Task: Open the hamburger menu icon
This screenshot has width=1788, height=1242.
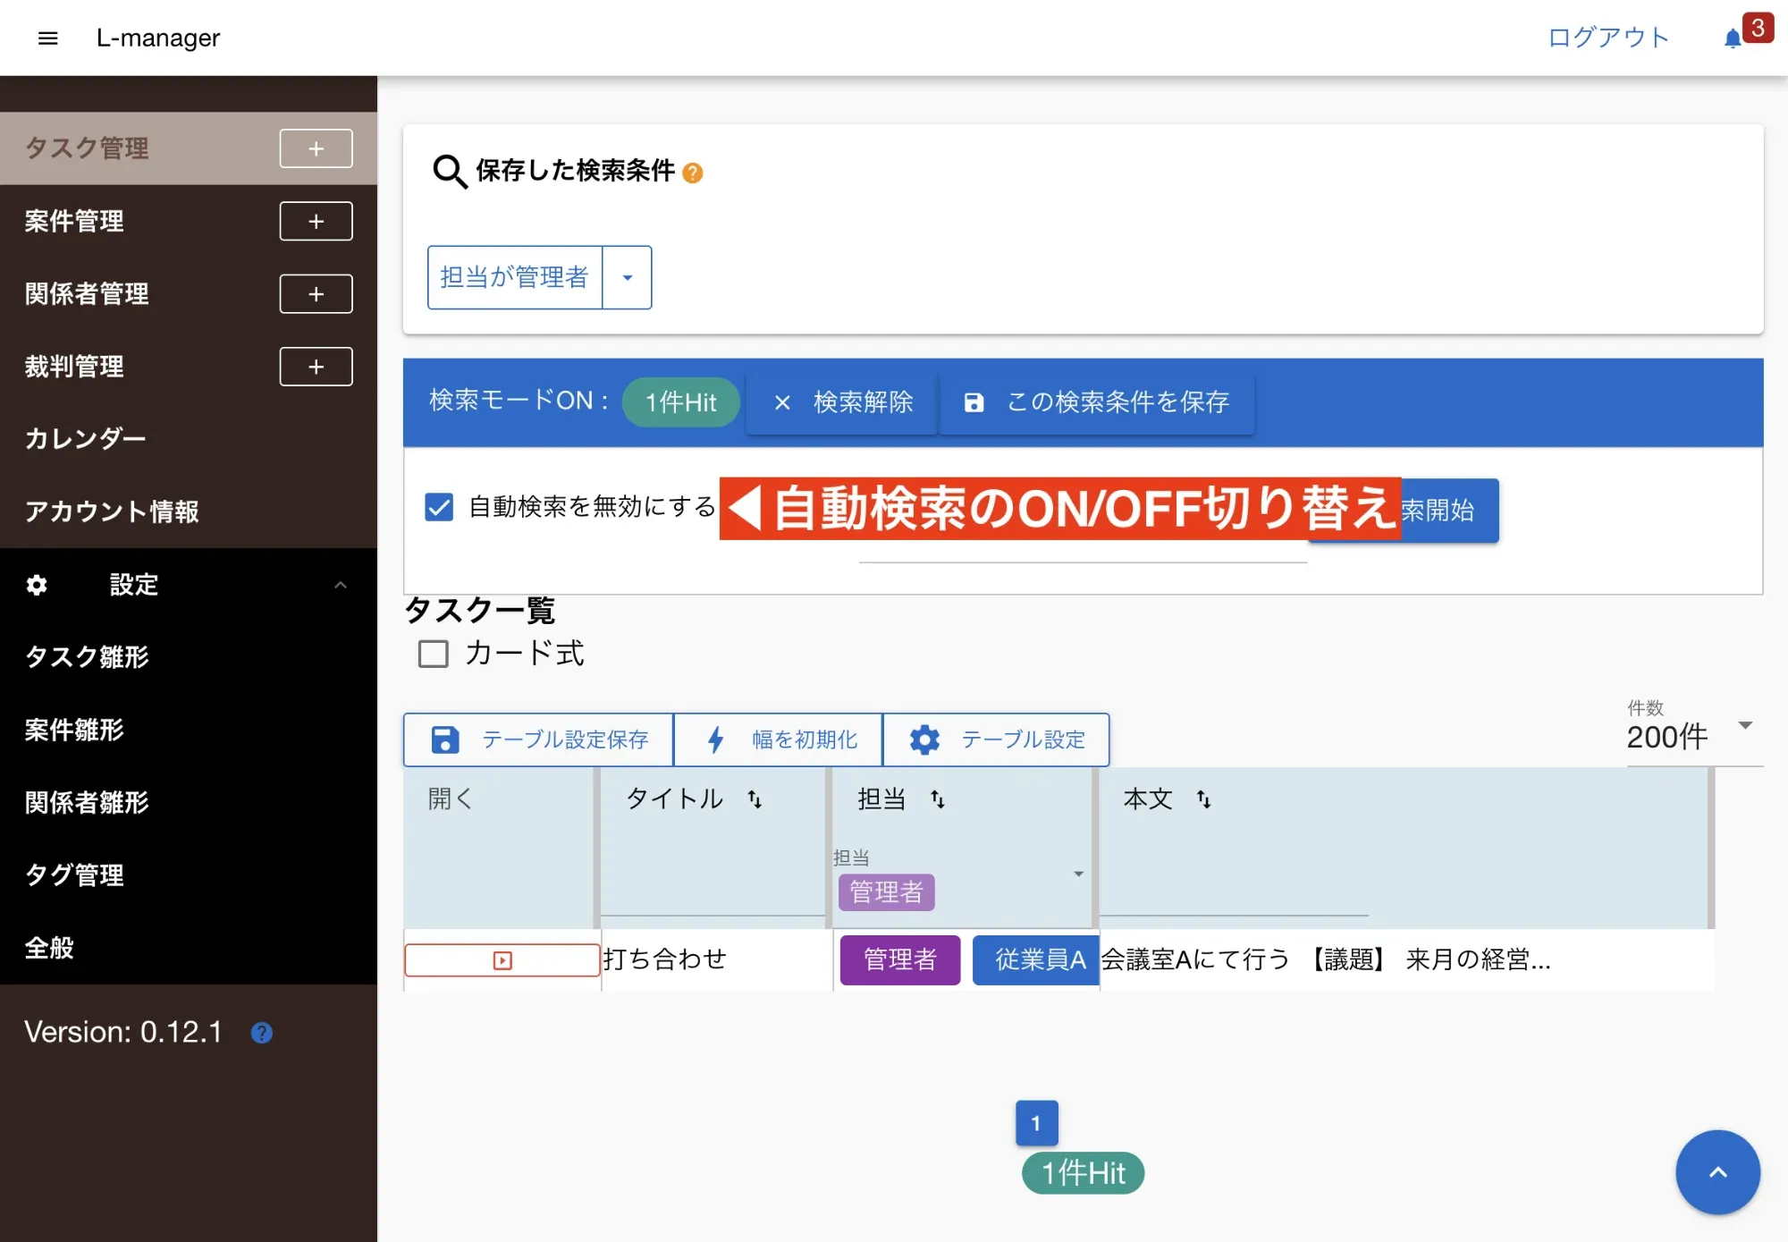Action: [48, 38]
